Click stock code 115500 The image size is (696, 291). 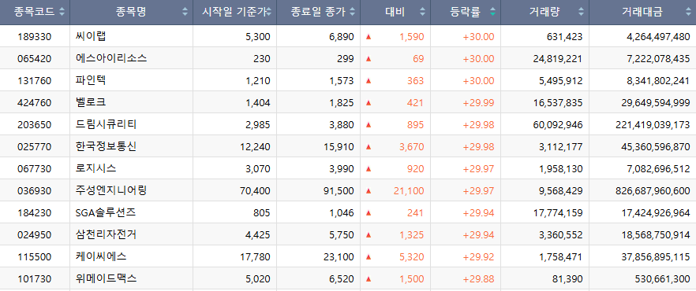pos(35,257)
